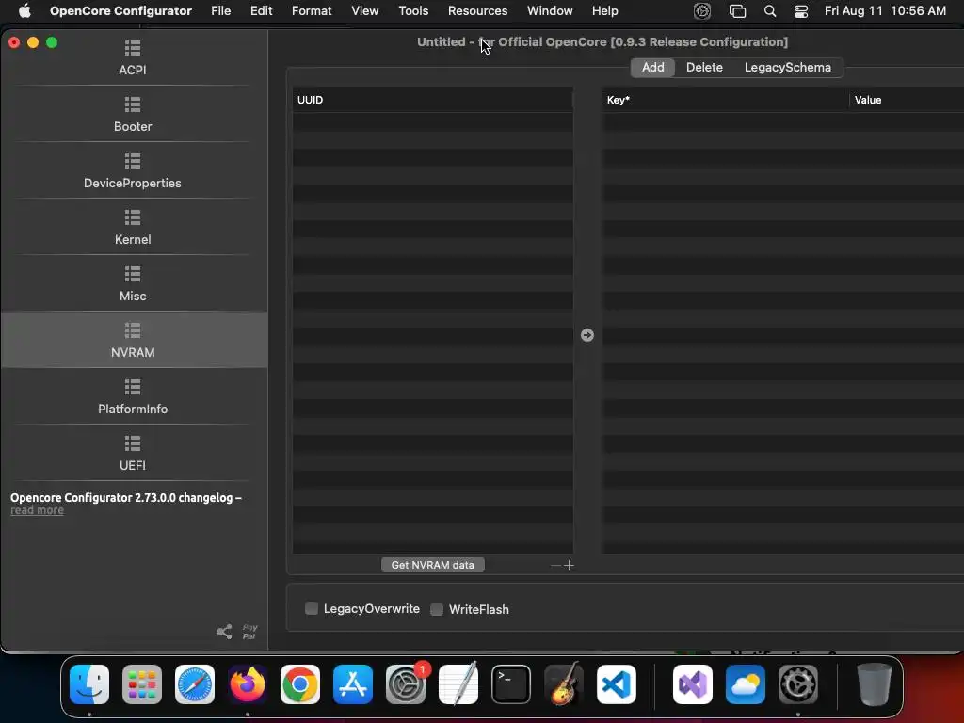Open OpenCore Configurator gear icon in Dock
The width and height of the screenshot is (964, 723).
pos(798,684)
